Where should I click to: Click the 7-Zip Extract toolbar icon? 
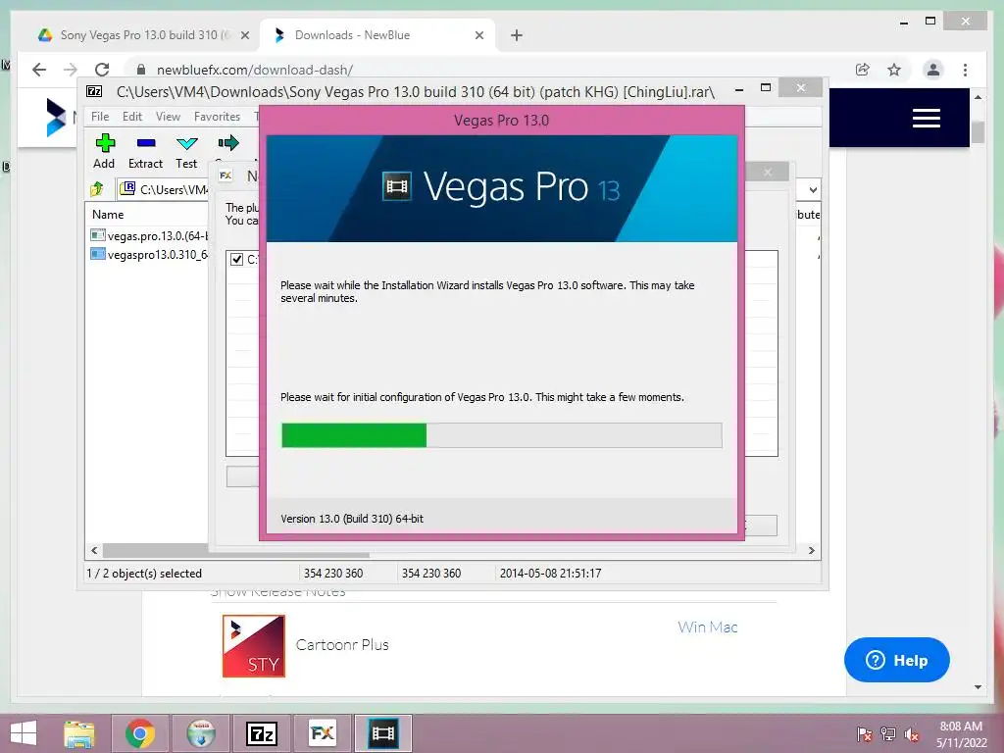pyautogui.click(x=146, y=143)
